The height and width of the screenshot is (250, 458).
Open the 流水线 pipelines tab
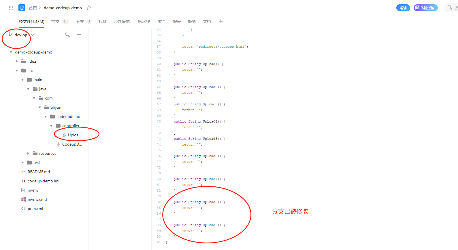(x=144, y=22)
